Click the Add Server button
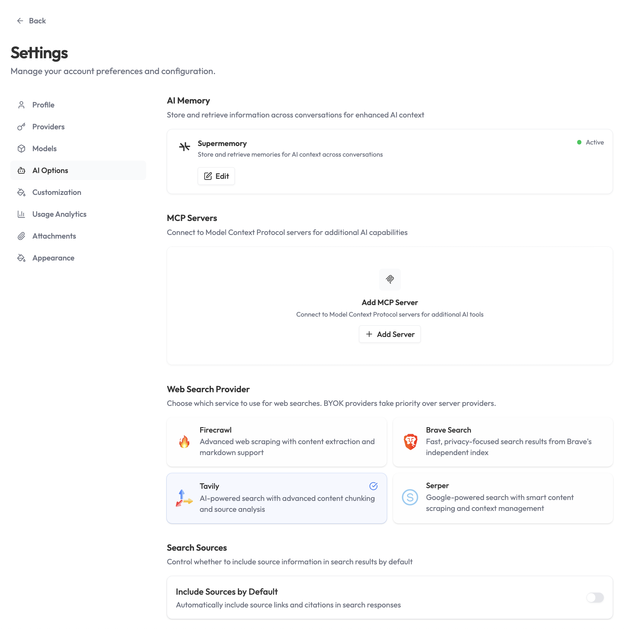 coord(390,334)
